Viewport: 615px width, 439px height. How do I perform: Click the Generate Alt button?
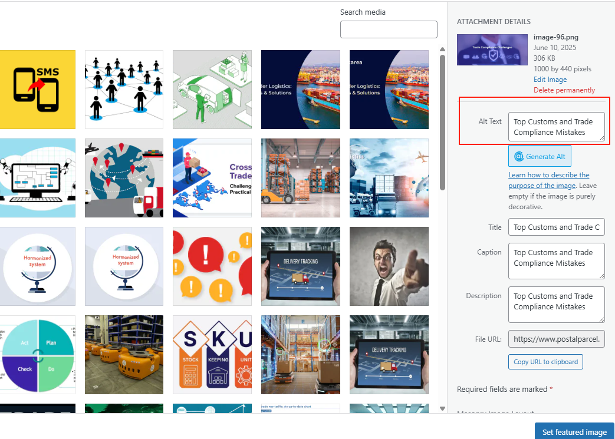[x=540, y=156]
